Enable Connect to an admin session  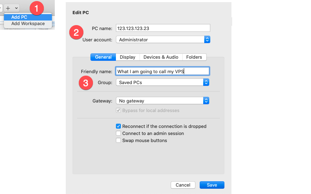click(118, 133)
